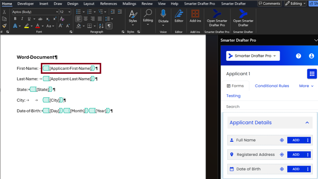This screenshot has height=179, width=318.
Task: Open font size dropdown 12
Action: click(69, 12)
